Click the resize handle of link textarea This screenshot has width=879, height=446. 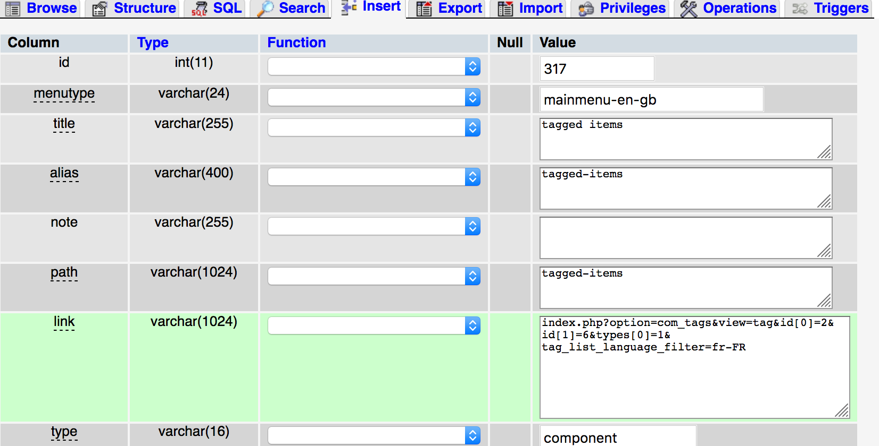click(x=842, y=411)
